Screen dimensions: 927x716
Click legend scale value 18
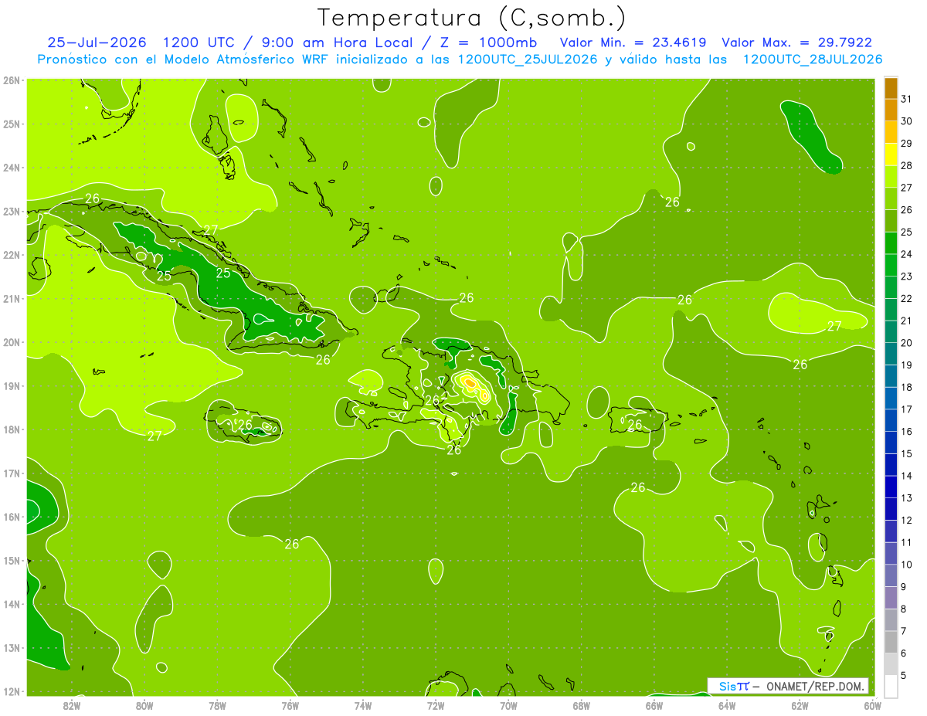point(907,387)
